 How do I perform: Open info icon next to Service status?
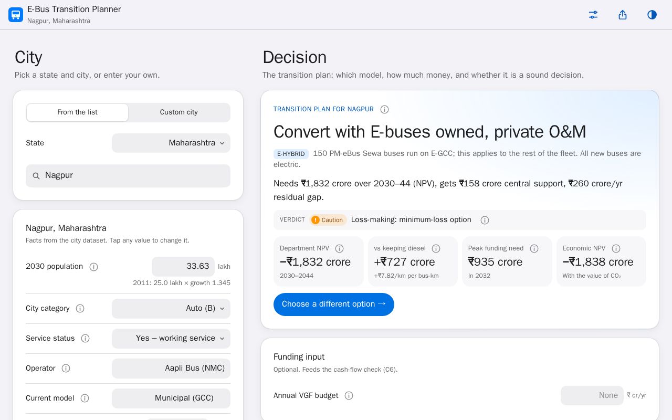click(x=85, y=339)
